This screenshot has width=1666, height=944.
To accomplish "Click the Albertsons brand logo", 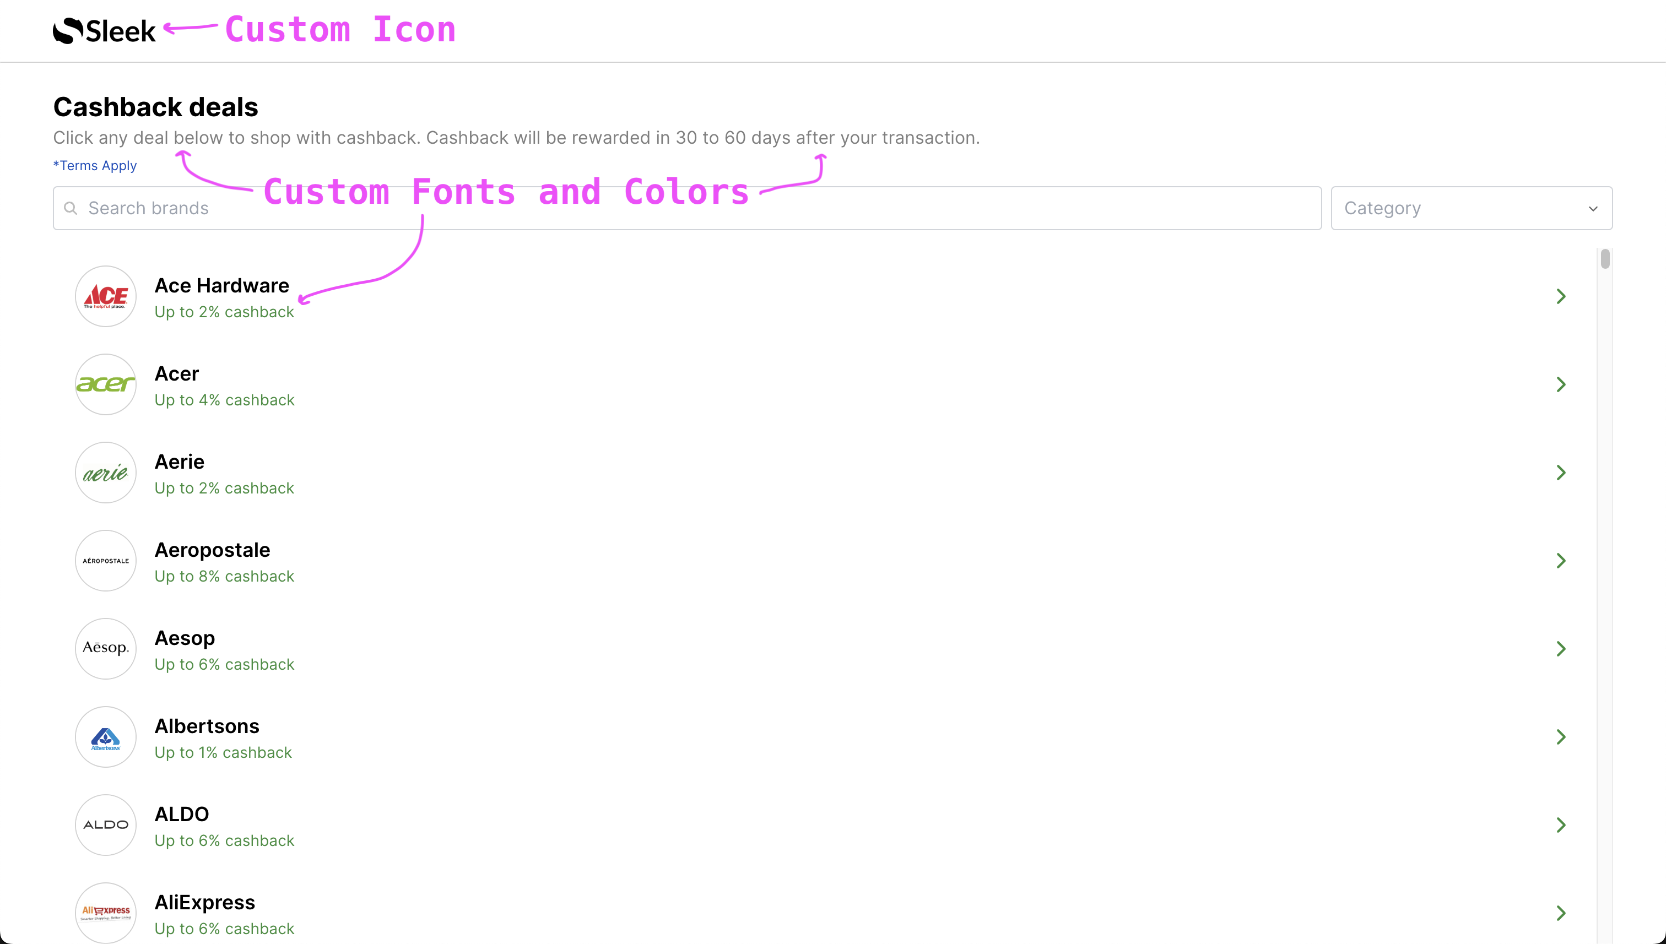I will click(x=106, y=736).
